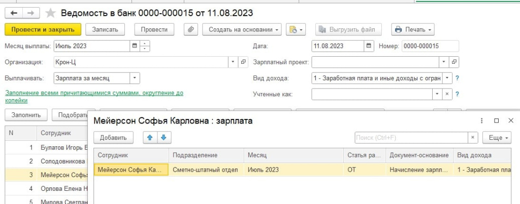
Task: Open the Еще menu in the salary dialog
Action: pos(497,138)
